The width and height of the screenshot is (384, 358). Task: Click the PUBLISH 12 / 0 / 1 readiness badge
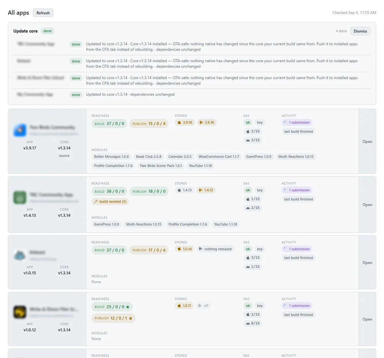[113, 318]
